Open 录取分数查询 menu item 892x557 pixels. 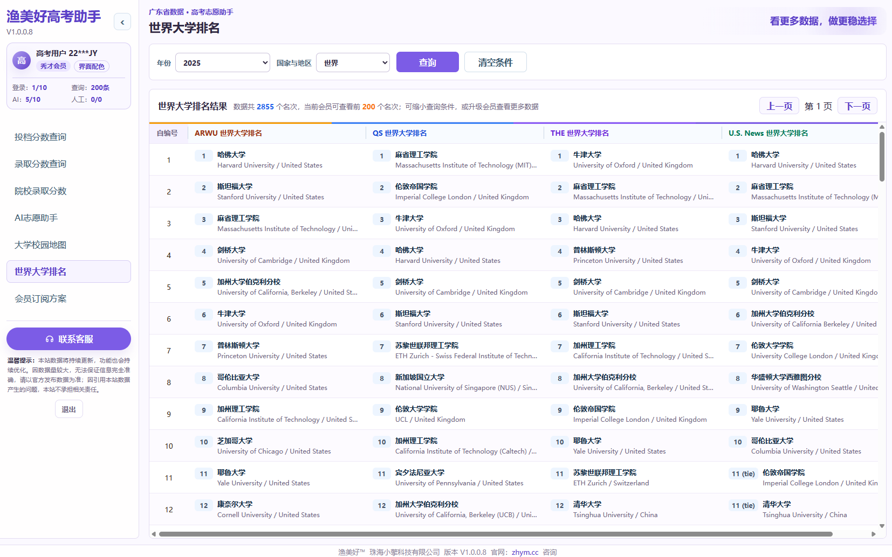point(68,164)
